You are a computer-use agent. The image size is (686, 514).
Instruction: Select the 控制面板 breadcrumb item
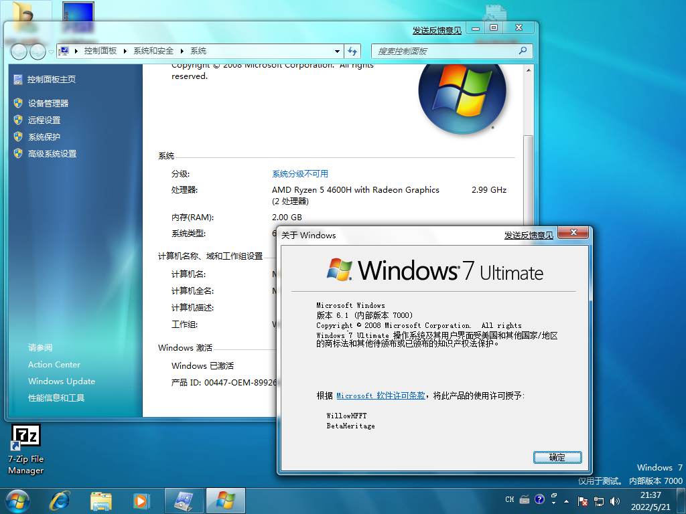(x=100, y=51)
